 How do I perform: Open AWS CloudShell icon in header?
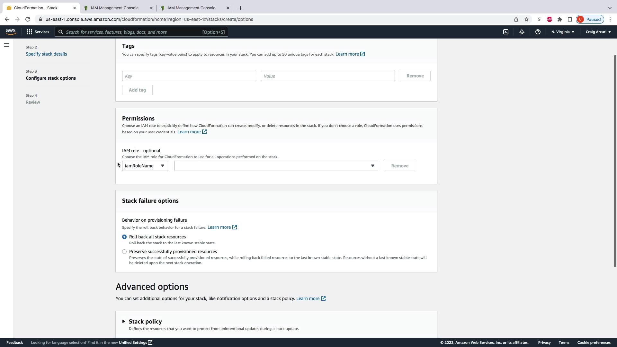(x=506, y=32)
